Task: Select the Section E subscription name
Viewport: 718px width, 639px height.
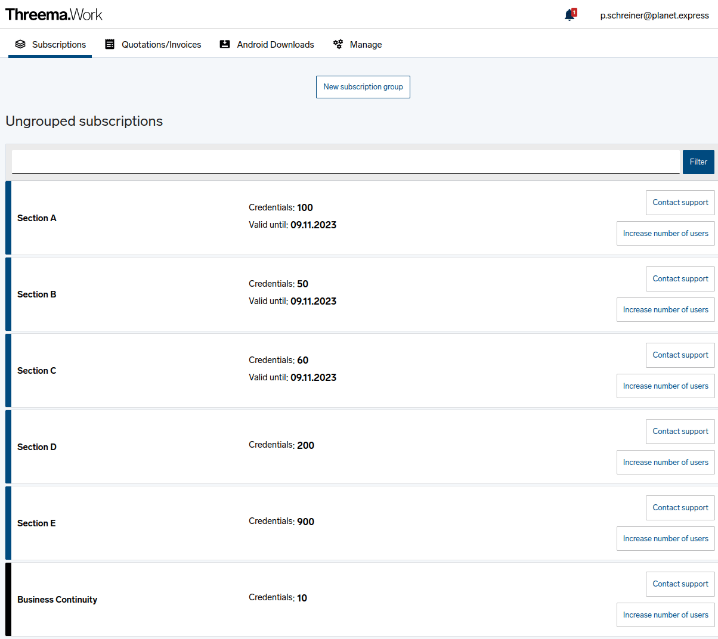Action: [x=36, y=523]
